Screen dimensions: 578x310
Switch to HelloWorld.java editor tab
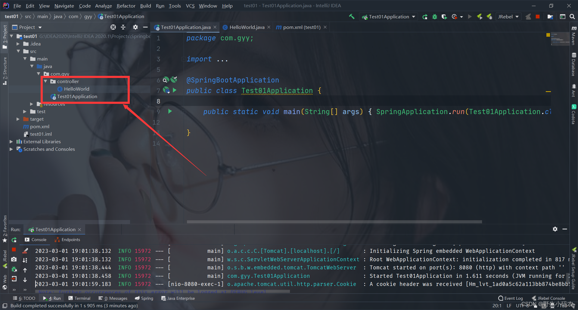pos(247,27)
